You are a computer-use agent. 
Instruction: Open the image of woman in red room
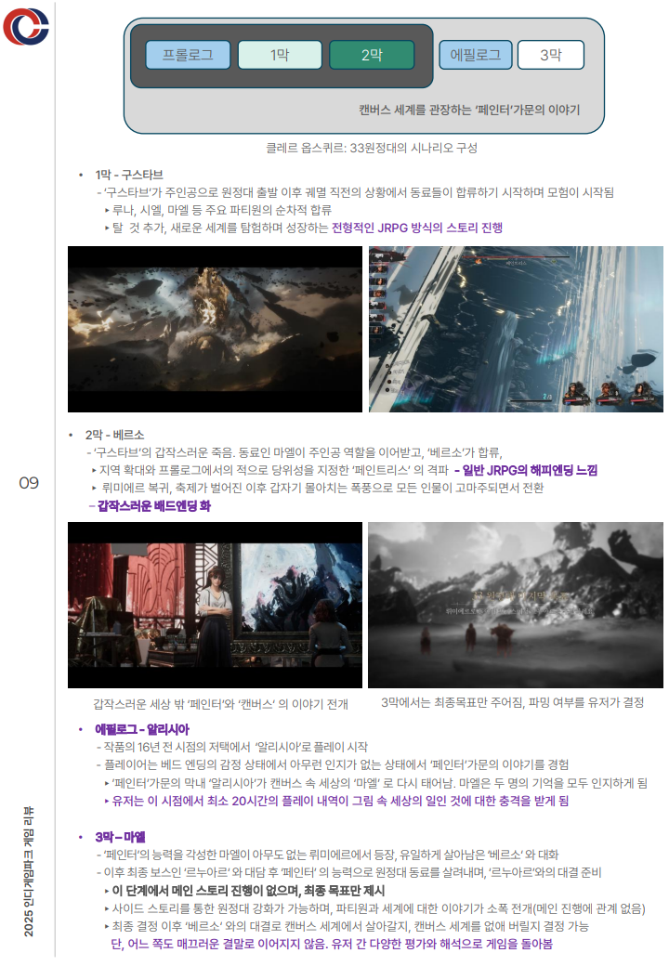coord(215,605)
